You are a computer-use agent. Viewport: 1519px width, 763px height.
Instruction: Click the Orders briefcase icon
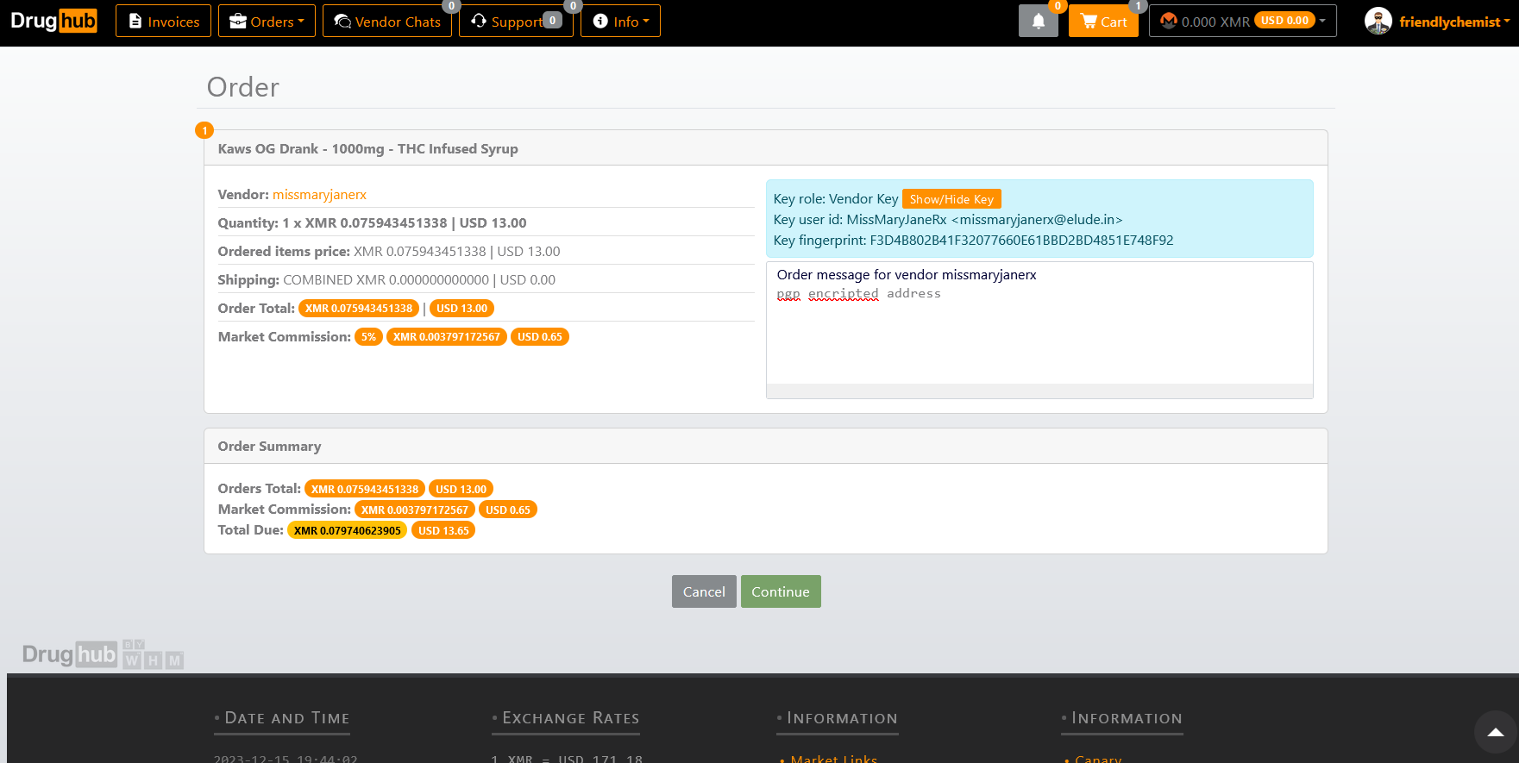[238, 21]
